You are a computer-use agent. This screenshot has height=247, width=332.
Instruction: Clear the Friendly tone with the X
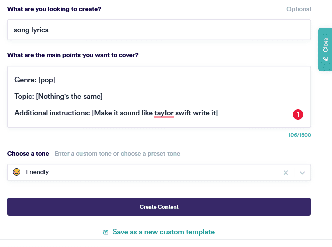[x=286, y=172]
